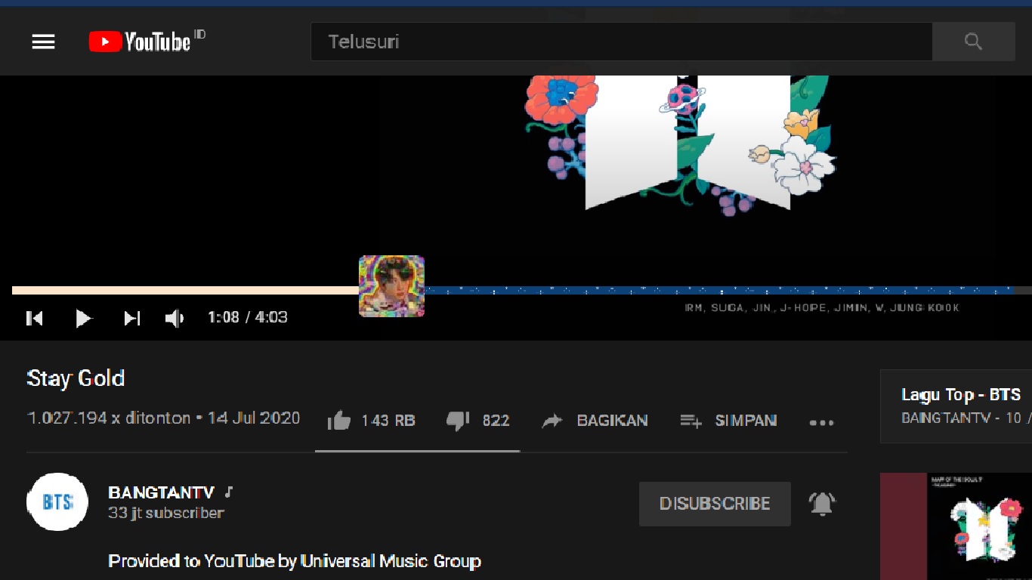This screenshot has height=580, width=1032.
Task: Toggle the notification bell
Action: (x=822, y=503)
